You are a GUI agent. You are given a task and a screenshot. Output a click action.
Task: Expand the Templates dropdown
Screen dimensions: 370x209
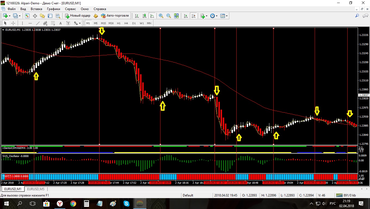pos(227,16)
